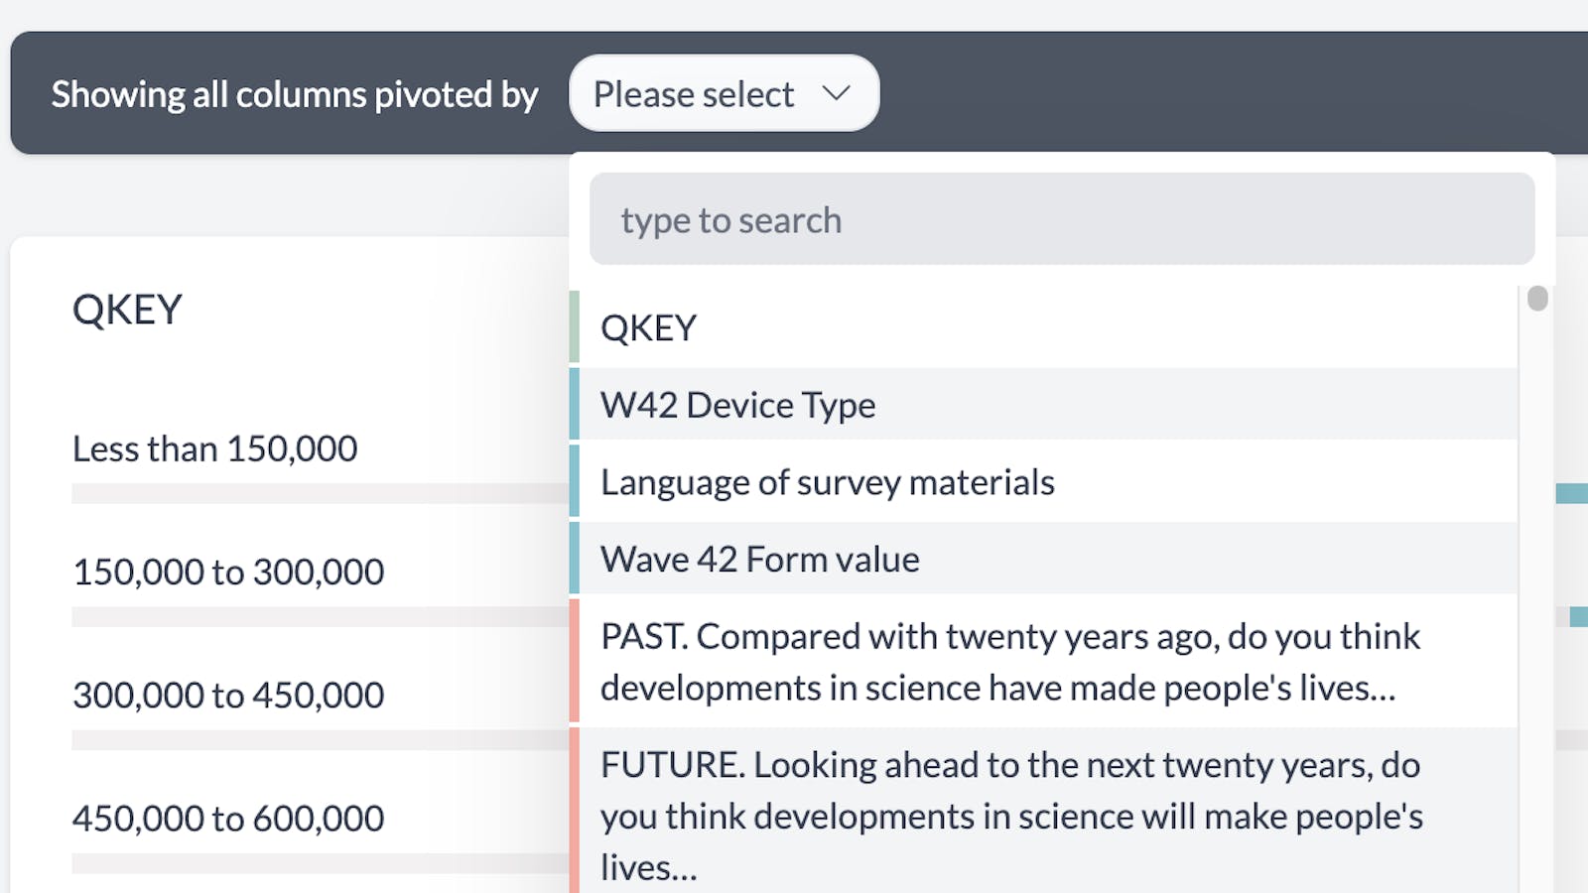Focus the "type to search" field
The height and width of the screenshot is (893, 1588).
[x=1061, y=219]
